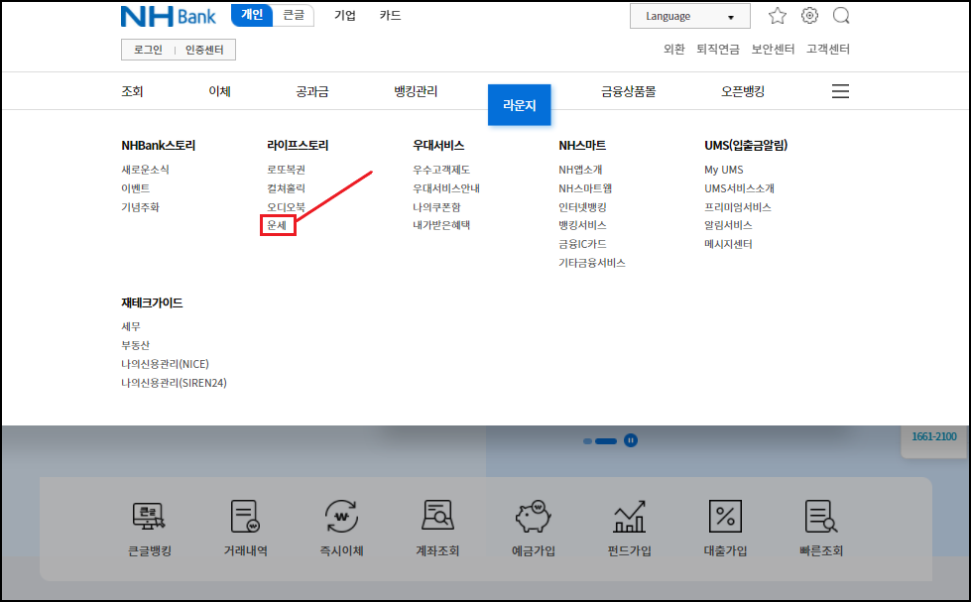
Task: Click the 운세 link
Action: (x=277, y=225)
